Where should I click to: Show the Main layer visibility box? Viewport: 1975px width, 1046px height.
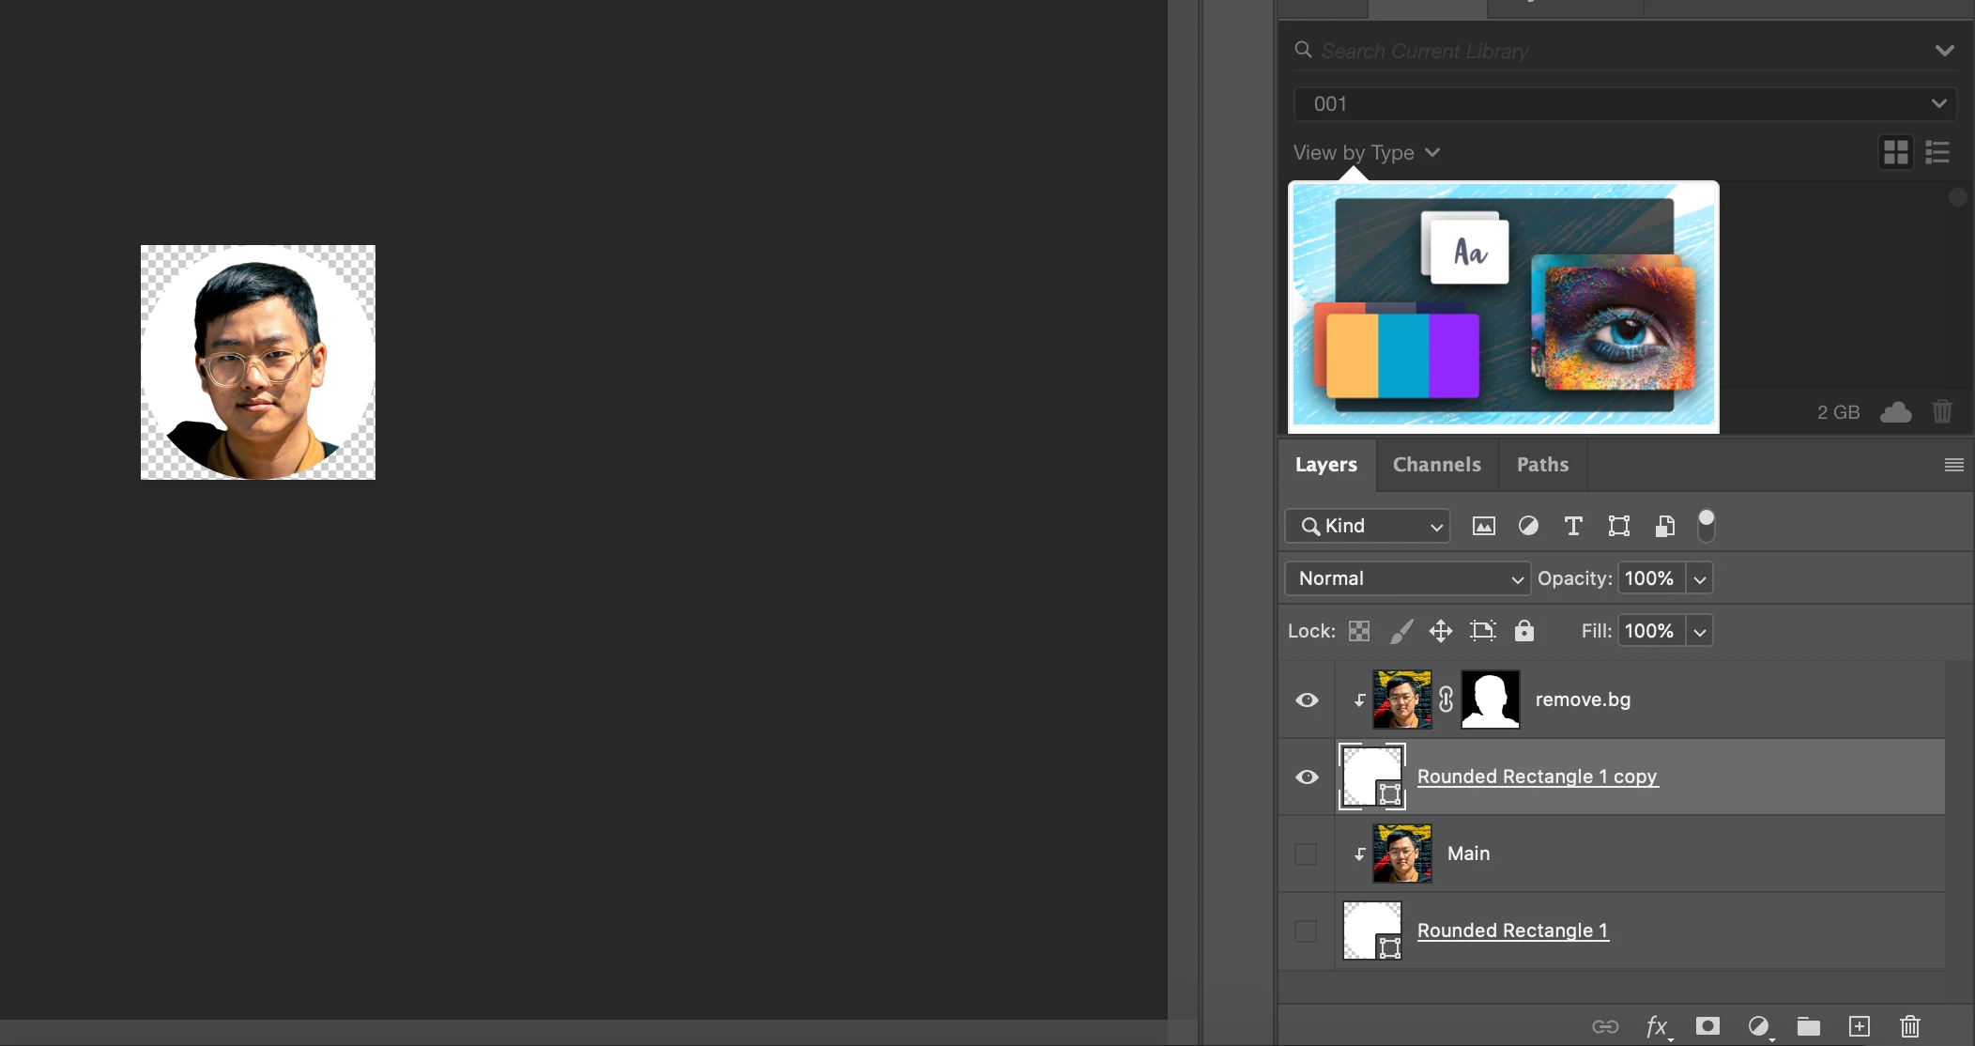(x=1306, y=854)
